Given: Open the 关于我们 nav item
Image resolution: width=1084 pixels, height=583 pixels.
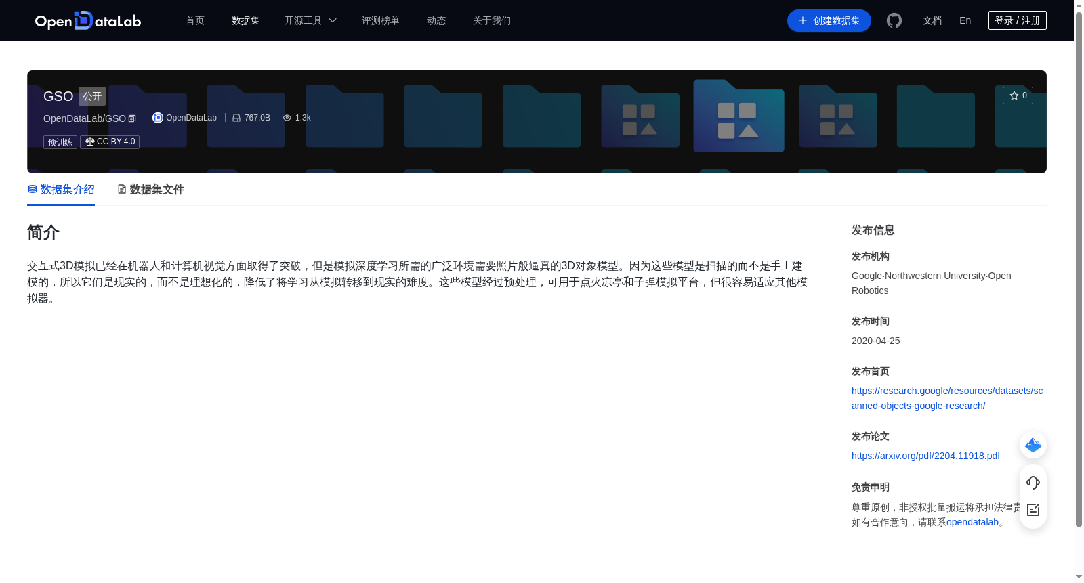Looking at the screenshot, I should (492, 20).
